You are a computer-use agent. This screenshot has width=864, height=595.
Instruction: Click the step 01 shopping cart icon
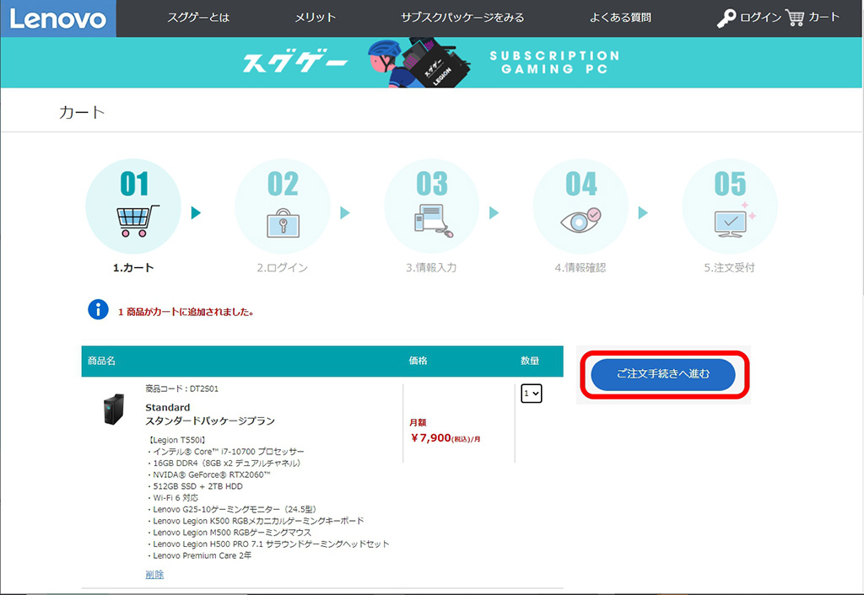[x=138, y=221]
